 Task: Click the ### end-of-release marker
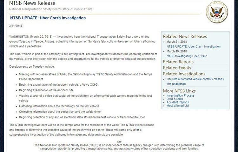[119, 142]
